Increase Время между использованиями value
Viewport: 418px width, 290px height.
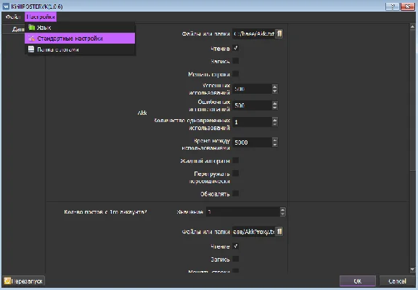tap(275, 140)
